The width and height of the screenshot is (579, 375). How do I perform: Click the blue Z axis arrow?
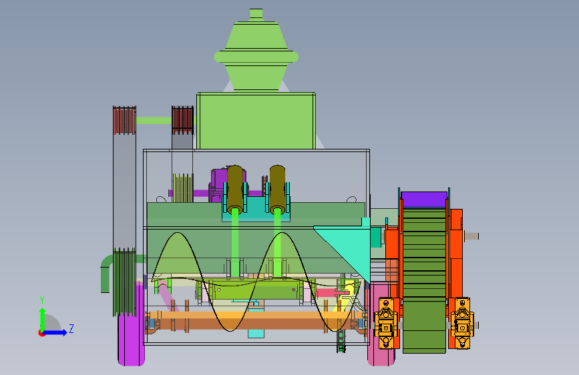56,332
